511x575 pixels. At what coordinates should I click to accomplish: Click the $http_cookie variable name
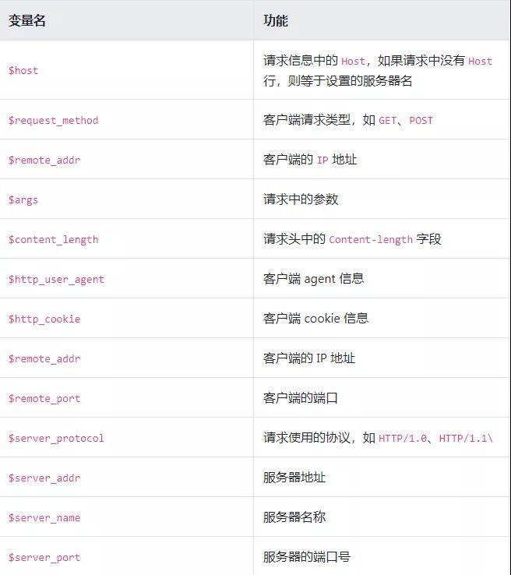point(44,319)
